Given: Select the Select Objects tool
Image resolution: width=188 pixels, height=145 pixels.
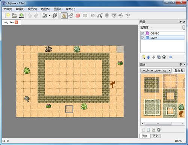Looking at the screenshot, I should coord(93,16).
